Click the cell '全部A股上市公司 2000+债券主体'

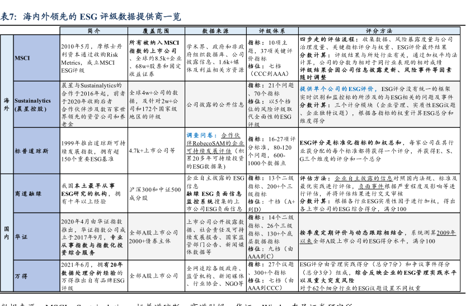click(x=156, y=237)
